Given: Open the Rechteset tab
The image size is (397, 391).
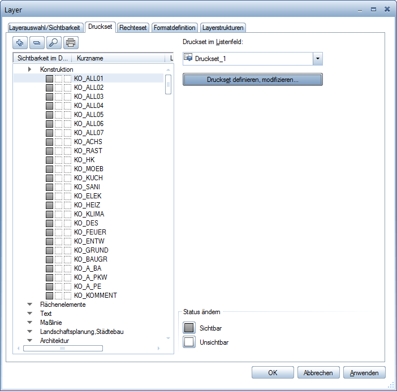Looking at the screenshot, I should (x=133, y=28).
